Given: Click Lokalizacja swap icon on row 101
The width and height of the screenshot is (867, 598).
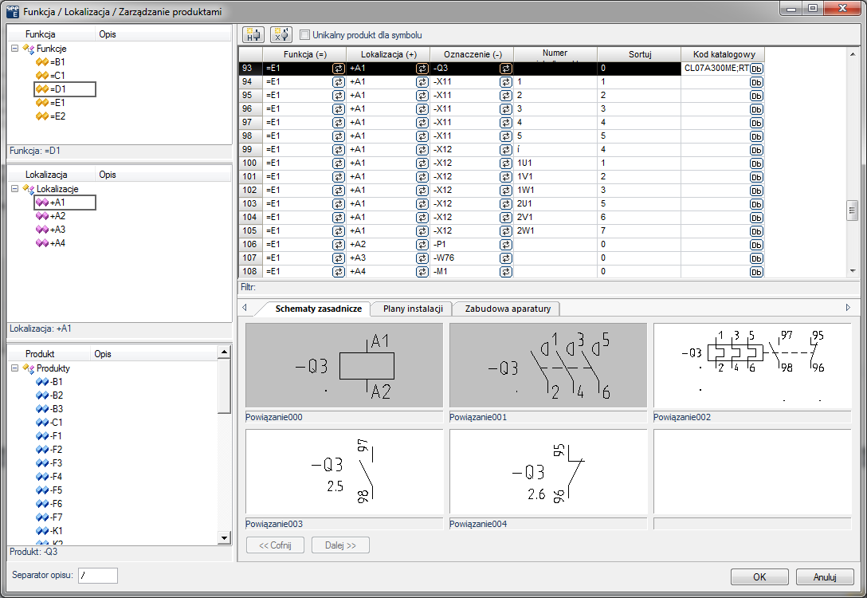Looking at the screenshot, I should click(x=422, y=177).
